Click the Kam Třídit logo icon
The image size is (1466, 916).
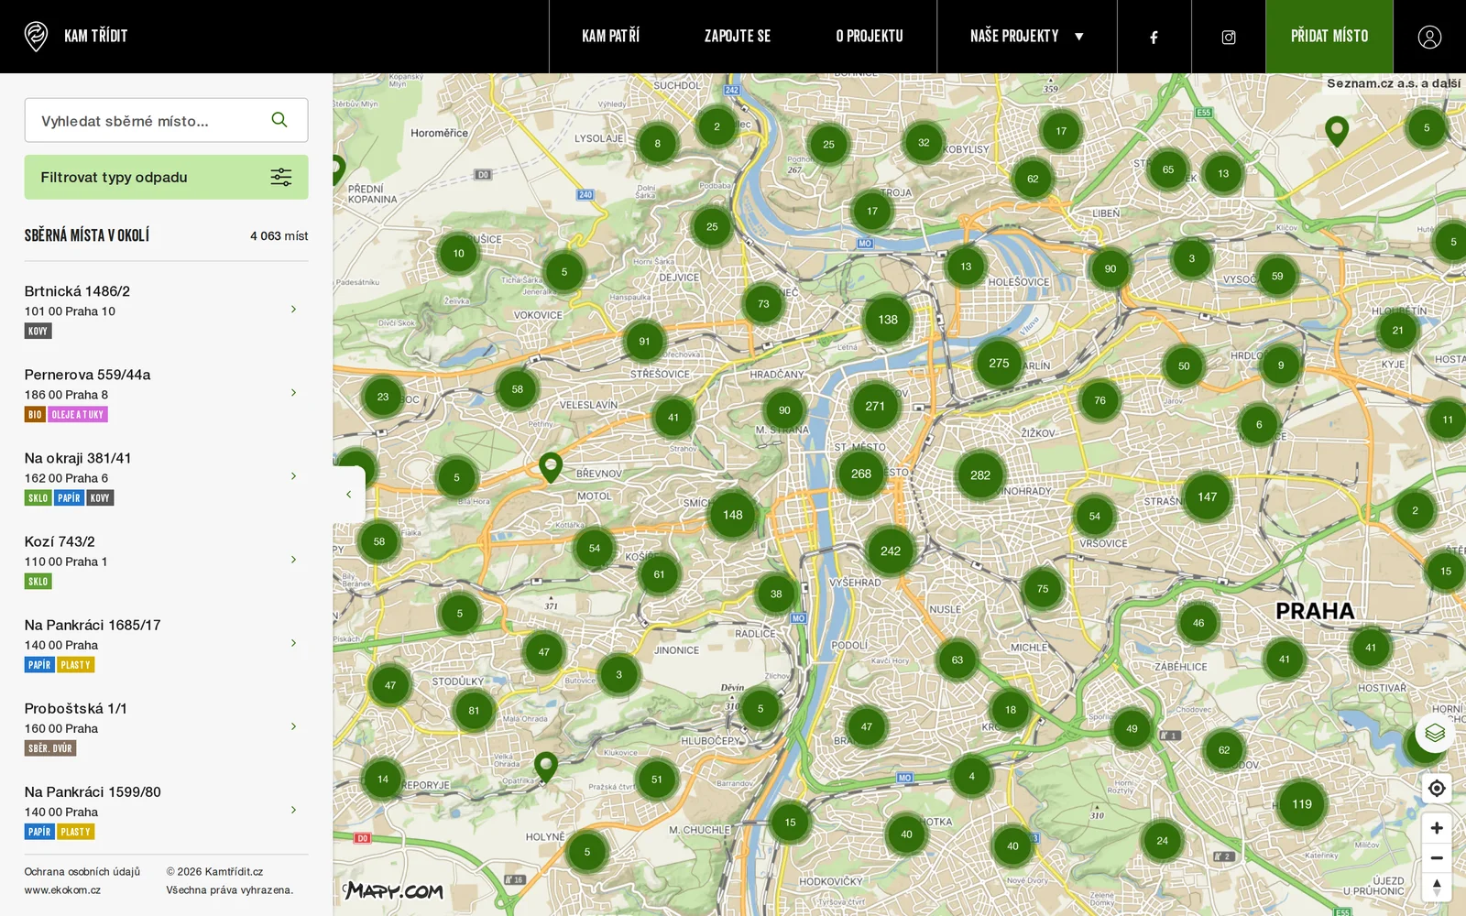[x=36, y=37]
